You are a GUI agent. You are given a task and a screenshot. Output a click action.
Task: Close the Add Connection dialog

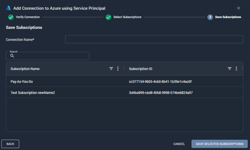[238, 8]
